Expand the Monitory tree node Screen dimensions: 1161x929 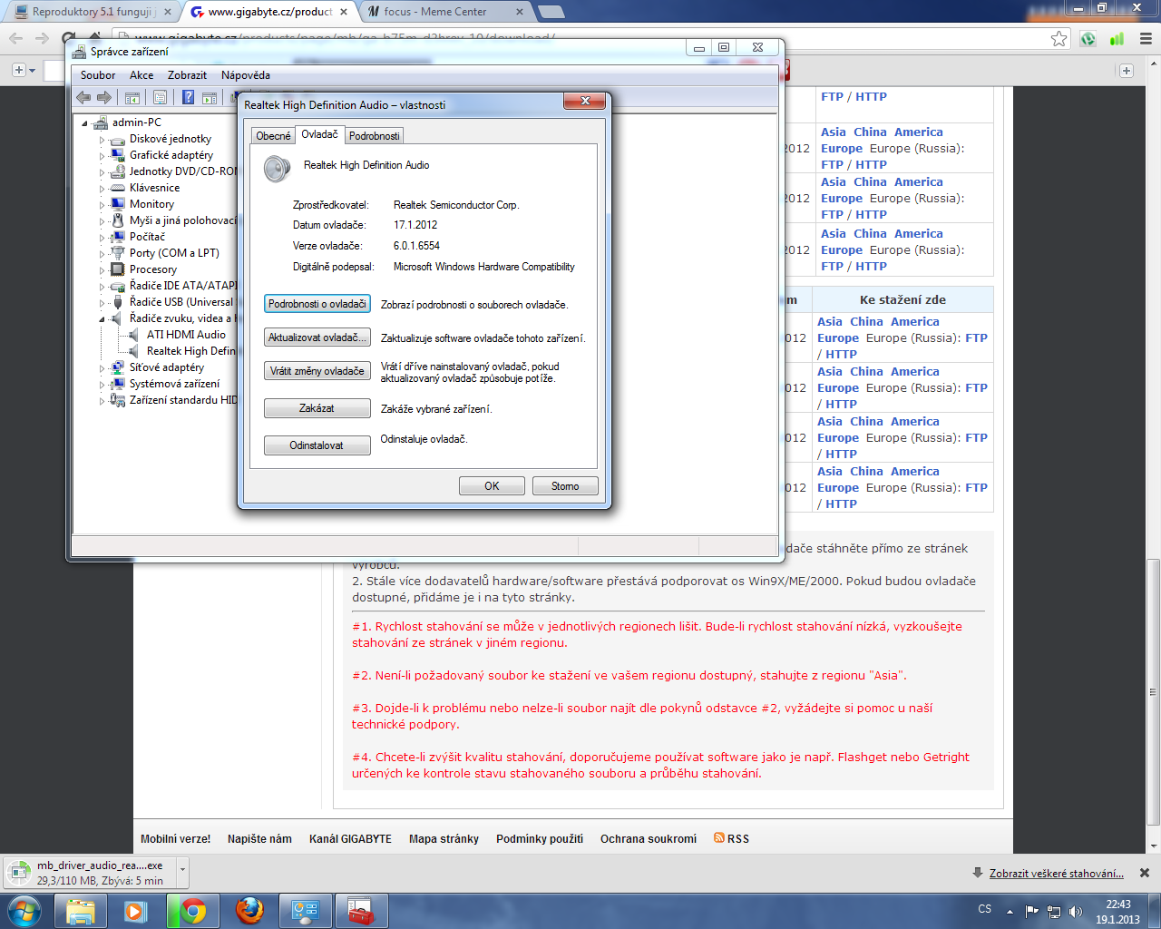pos(102,205)
